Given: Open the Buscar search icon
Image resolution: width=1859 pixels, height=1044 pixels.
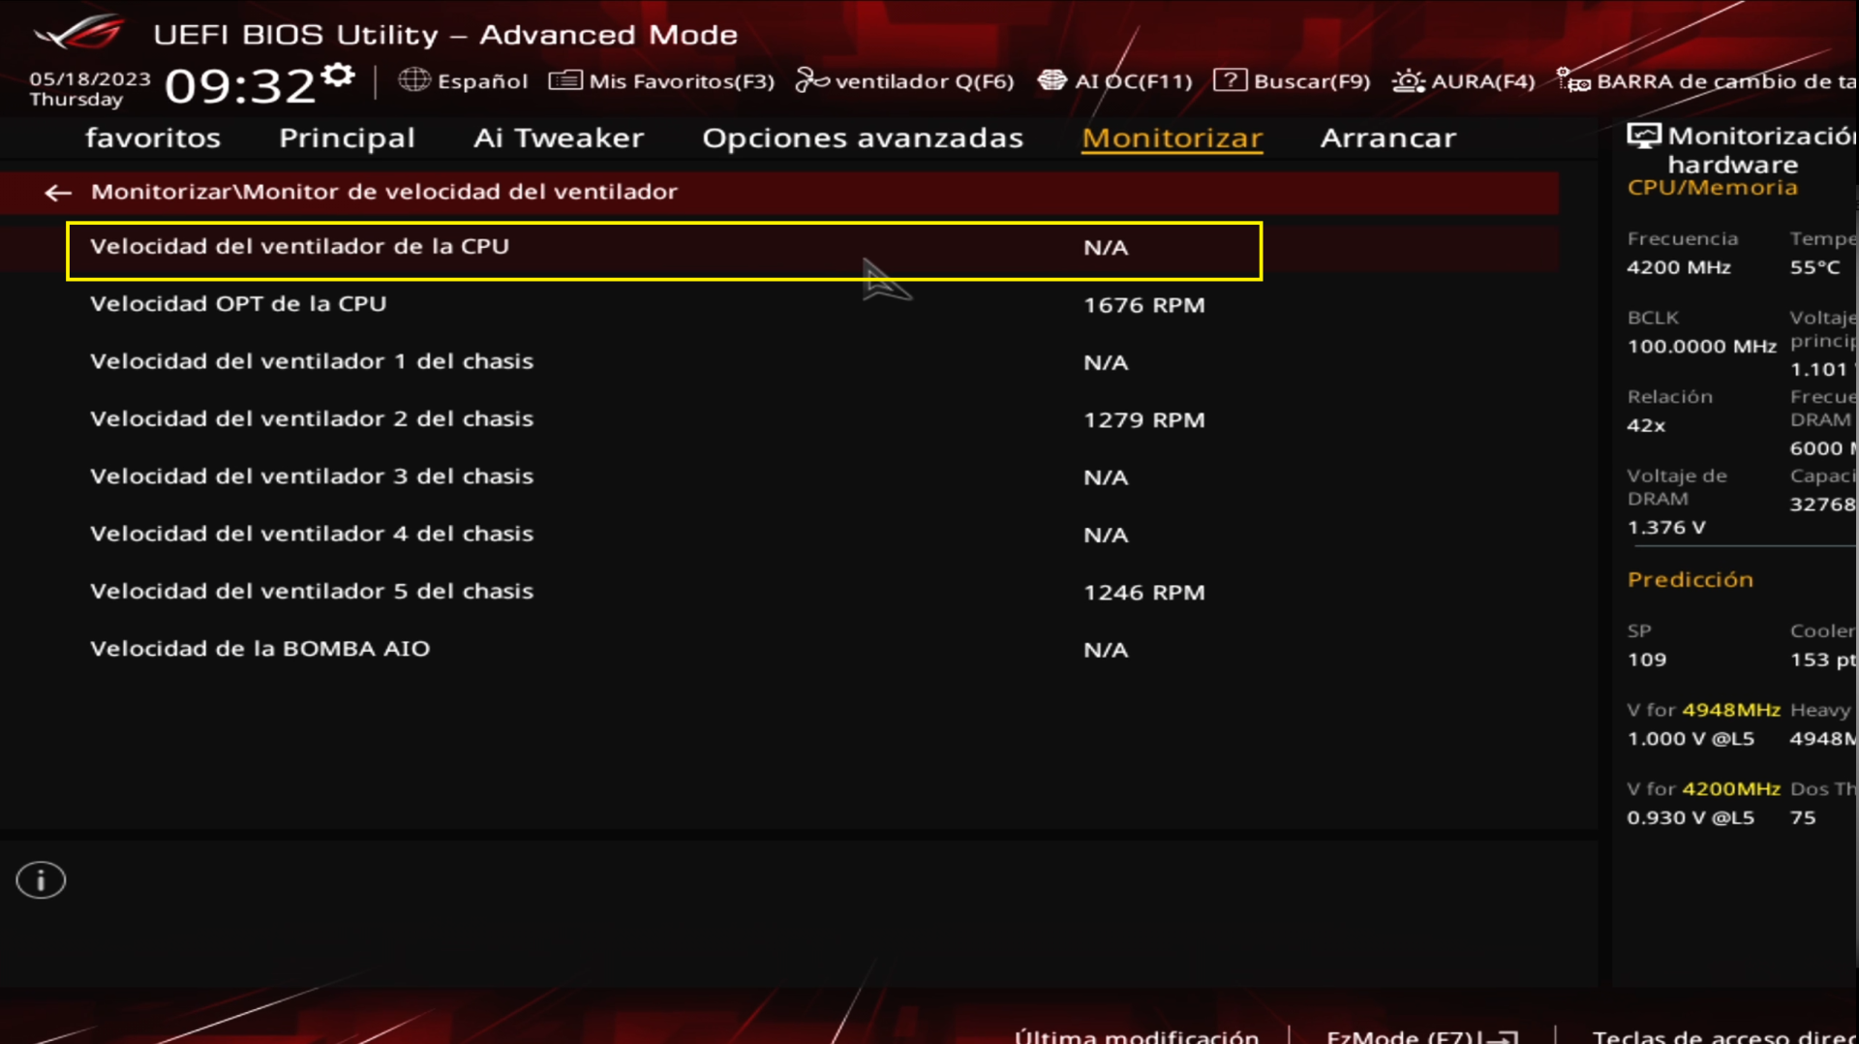Looking at the screenshot, I should pos(1232,81).
